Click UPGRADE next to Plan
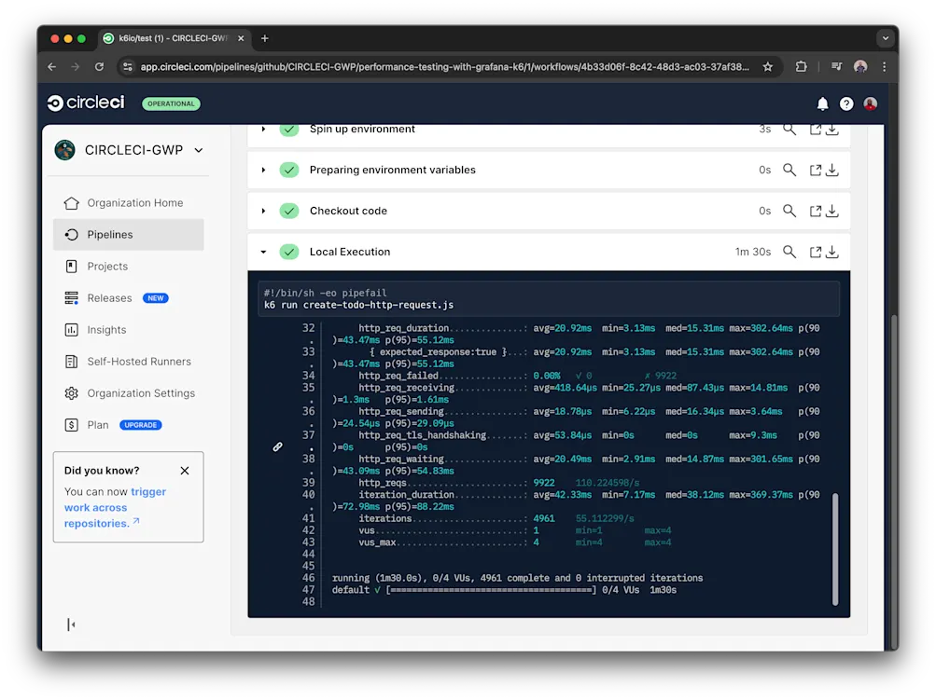936x700 pixels. point(140,425)
